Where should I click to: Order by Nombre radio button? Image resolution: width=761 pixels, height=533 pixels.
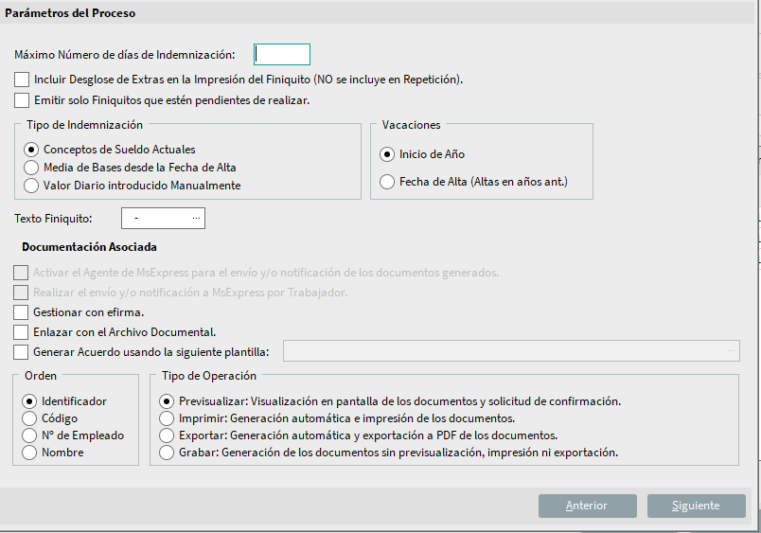point(29,453)
